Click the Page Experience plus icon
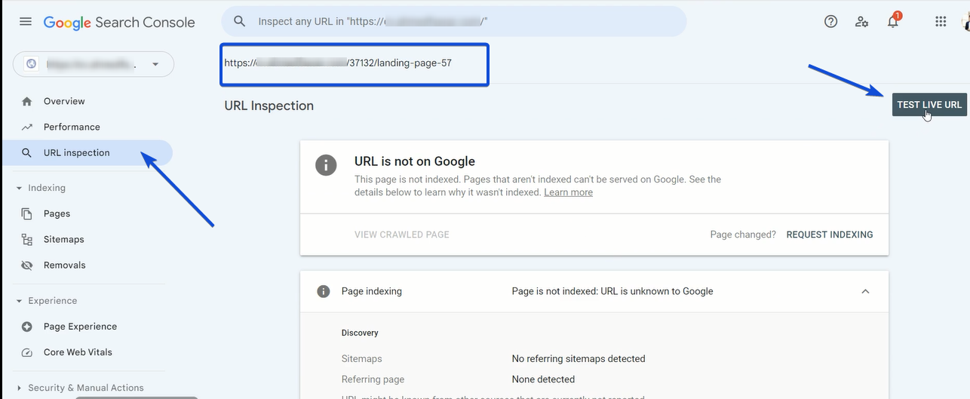This screenshot has width=970, height=399. tap(27, 327)
